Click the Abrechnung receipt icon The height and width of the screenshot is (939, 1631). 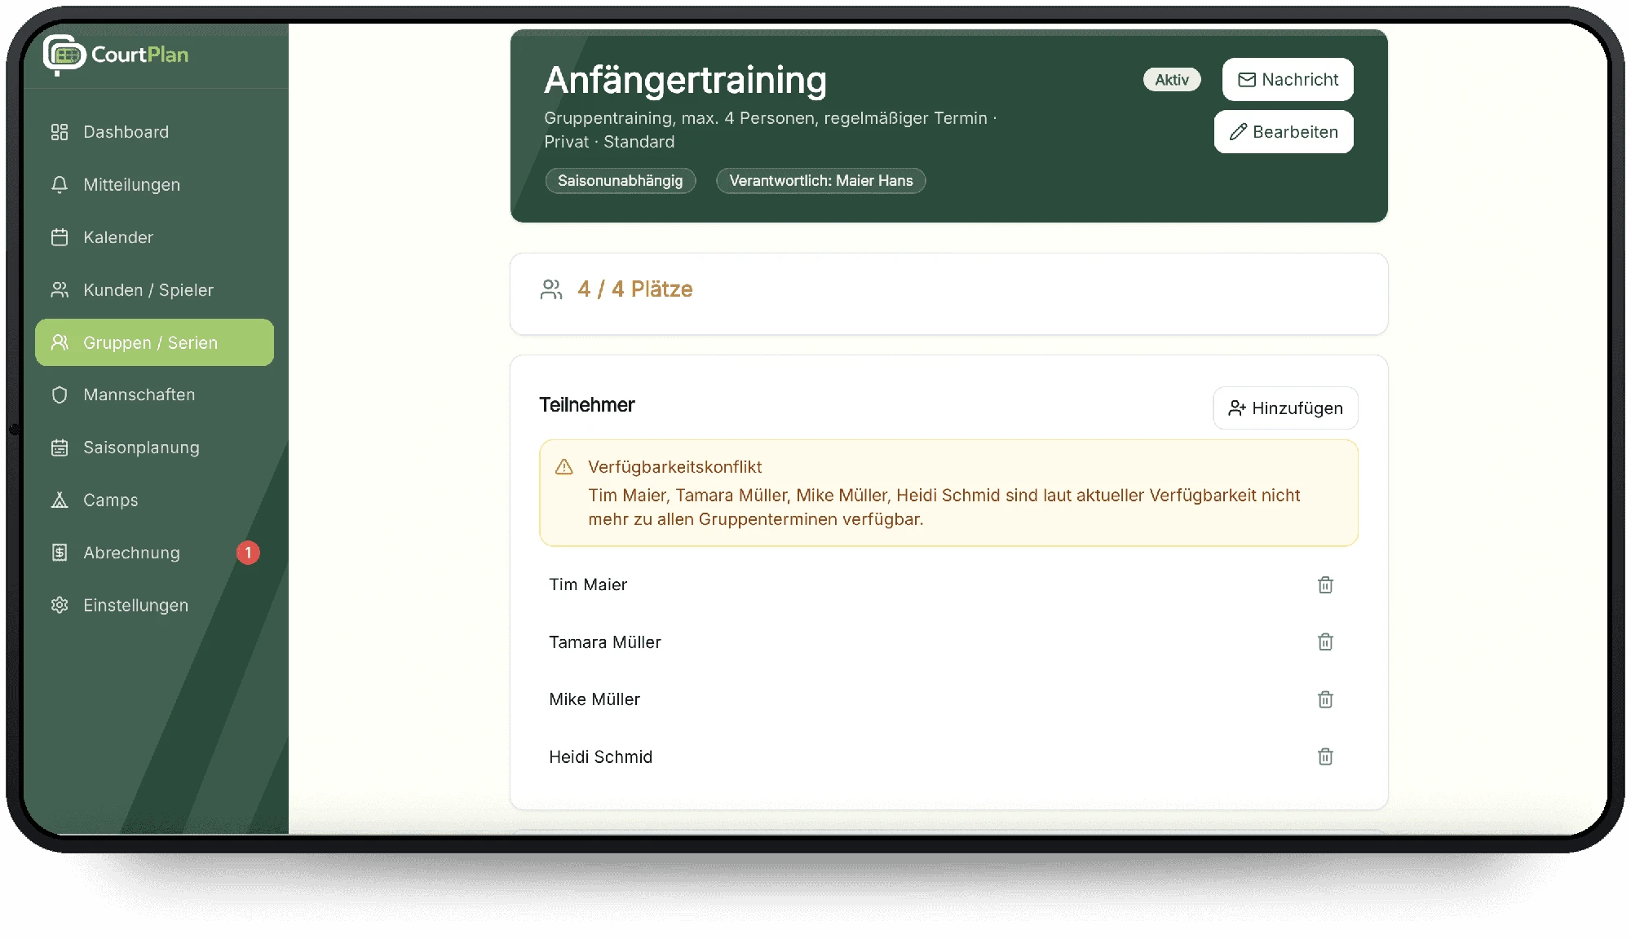60,553
